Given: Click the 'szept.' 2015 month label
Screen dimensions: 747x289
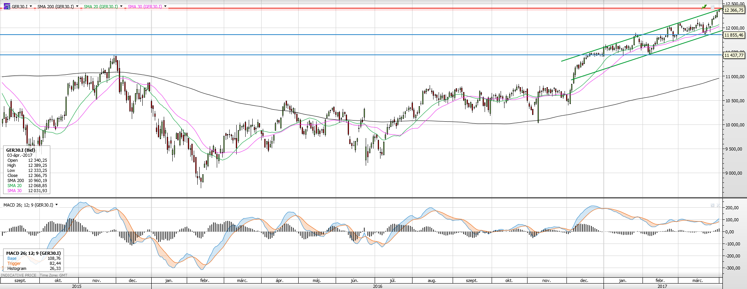Looking at the screenshot, I should point(20,280).
